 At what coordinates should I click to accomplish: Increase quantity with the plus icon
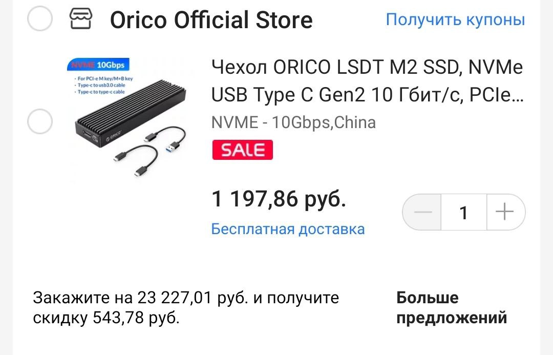point(505,212)
